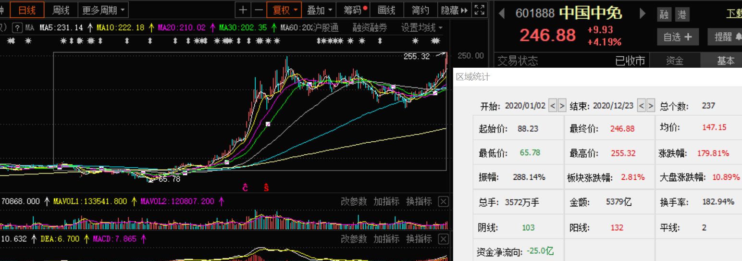Expand the 复权 adjustment dropdown
The width and height of the screenshot is (742, 261).
[x=284, y=10]
